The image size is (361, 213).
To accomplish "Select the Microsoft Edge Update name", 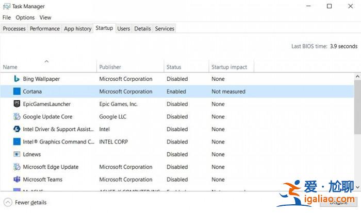I will coord(51,167).
